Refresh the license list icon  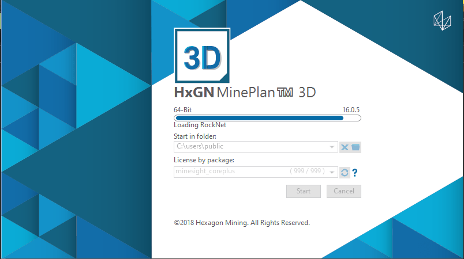[345, 173]
